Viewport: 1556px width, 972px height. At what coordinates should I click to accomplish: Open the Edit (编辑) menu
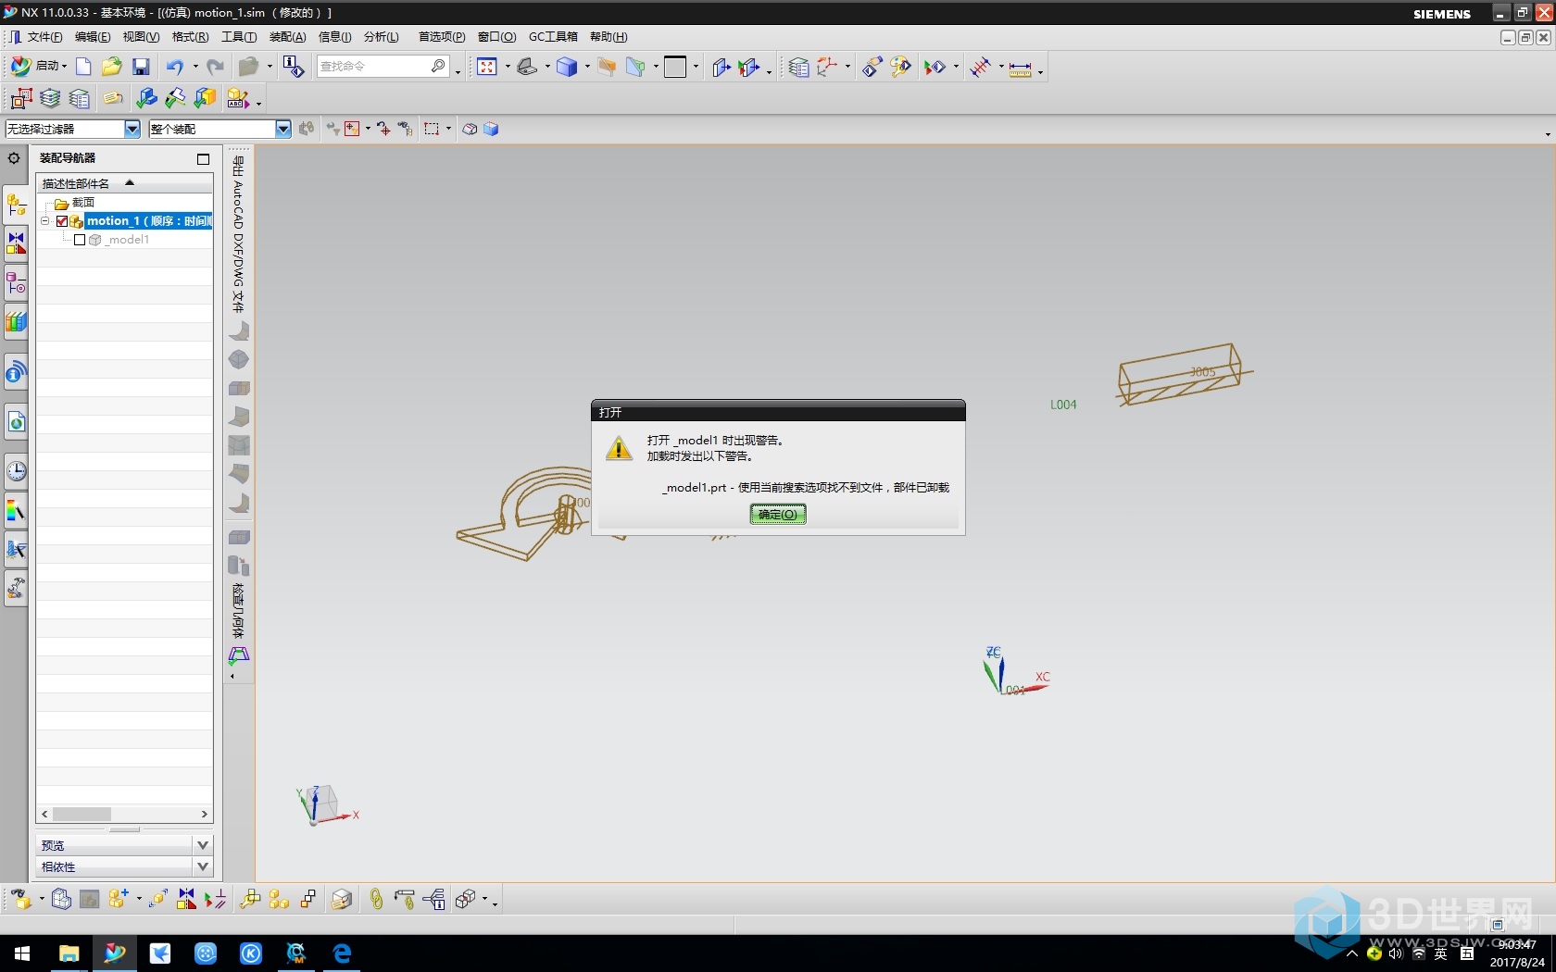pyautogui.click(x=93, y=37)
